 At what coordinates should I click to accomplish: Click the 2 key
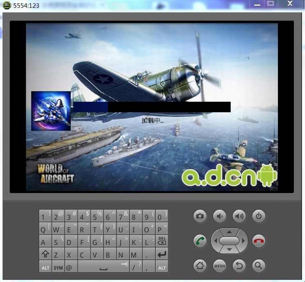58,216
